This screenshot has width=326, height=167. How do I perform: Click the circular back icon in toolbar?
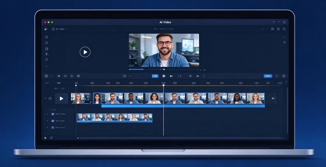pyautogui.click(x=46, y=76)
